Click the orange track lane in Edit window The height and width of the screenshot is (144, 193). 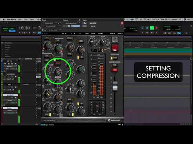click(x=158, y=54)
